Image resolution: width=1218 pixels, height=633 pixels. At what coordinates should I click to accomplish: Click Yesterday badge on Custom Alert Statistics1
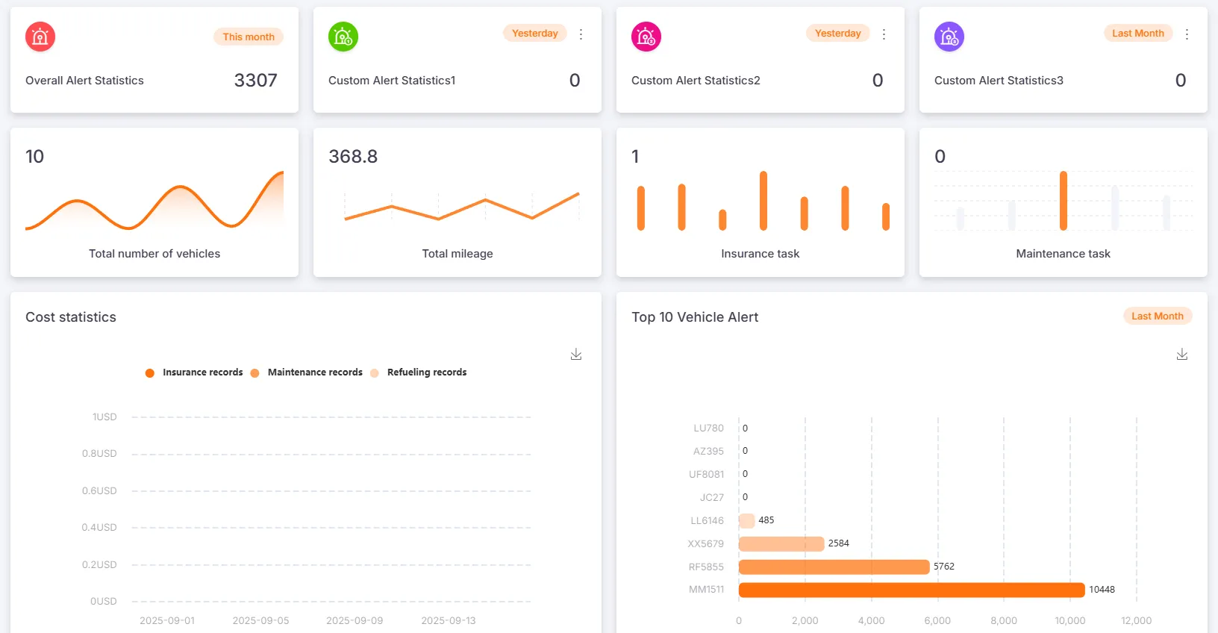click(x=535, y=34)
